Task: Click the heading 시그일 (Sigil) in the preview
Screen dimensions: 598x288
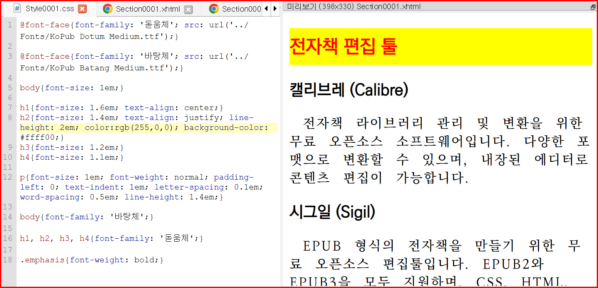Action: click(x=332, y=212)
